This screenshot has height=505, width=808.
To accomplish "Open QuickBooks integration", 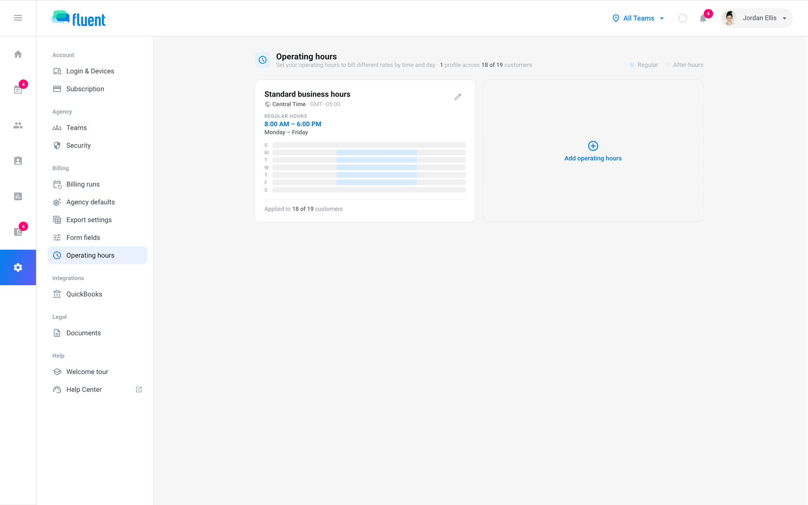I will point(97,294).
